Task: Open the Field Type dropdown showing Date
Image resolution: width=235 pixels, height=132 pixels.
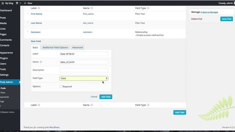Action: click(x=84, y=78)
